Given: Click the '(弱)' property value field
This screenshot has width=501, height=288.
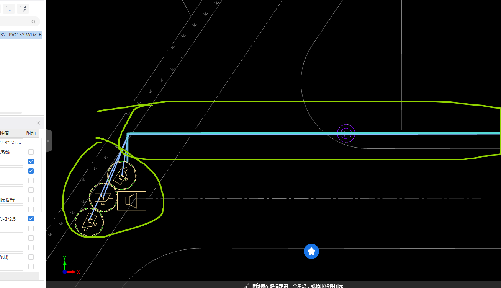Looking at the screenshot, I should point(11,257).
